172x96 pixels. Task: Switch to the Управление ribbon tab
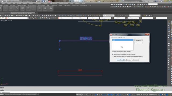[54, 5]
